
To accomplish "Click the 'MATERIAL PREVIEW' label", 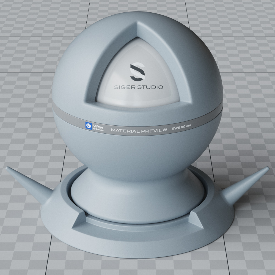I will pyautogui.click(x=139, y=130).
